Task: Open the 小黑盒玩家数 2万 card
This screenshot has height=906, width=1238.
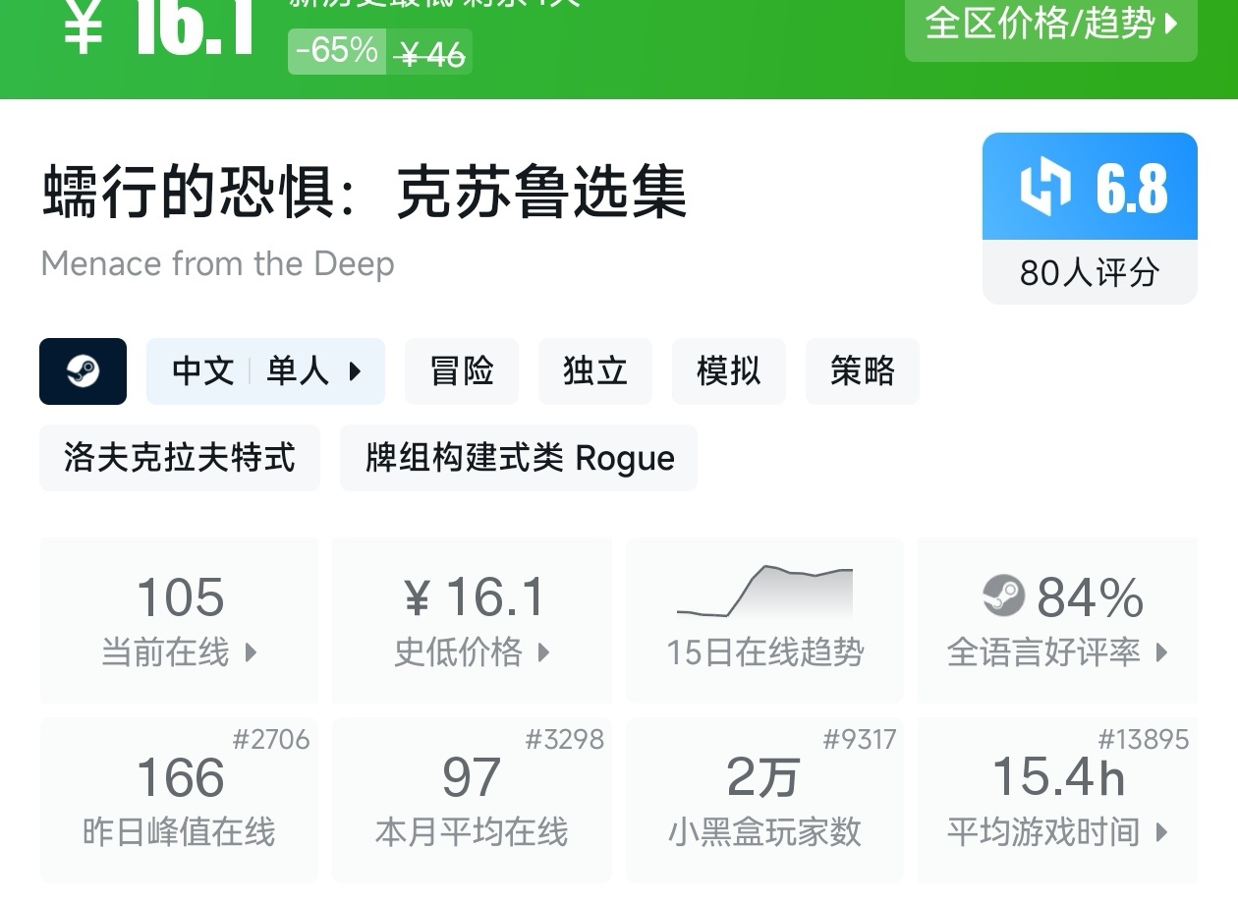Action: pyautogui.click(x=764, y=800)
